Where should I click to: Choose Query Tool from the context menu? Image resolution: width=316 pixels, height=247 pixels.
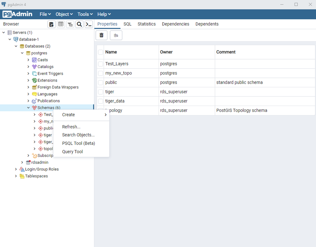[x=82, y=151]
